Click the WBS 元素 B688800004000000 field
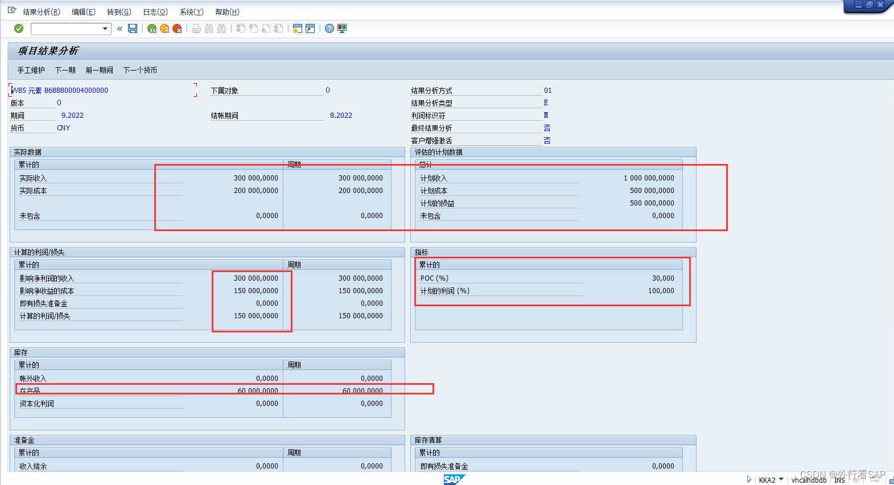This screenshot has width=894, height=485. (102, 90)
